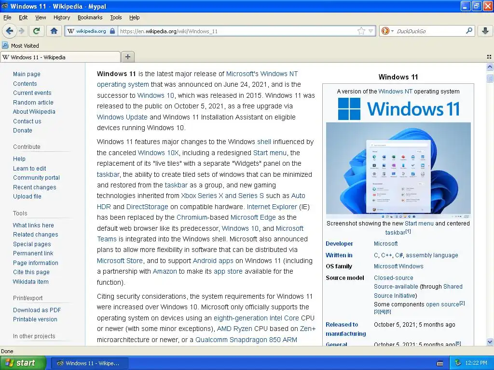
Task: Open the Main page sidebar link
Action: 27,74
